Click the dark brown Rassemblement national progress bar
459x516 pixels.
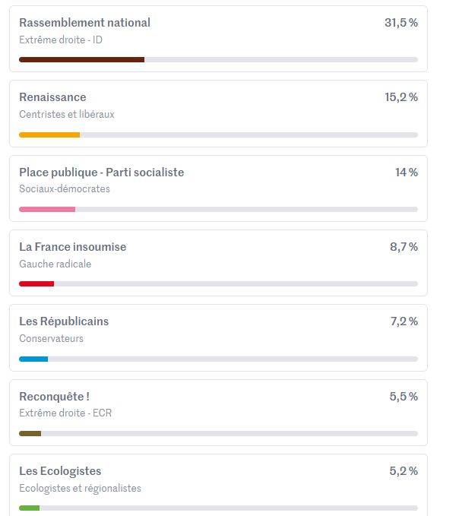[x=81, y=59]
